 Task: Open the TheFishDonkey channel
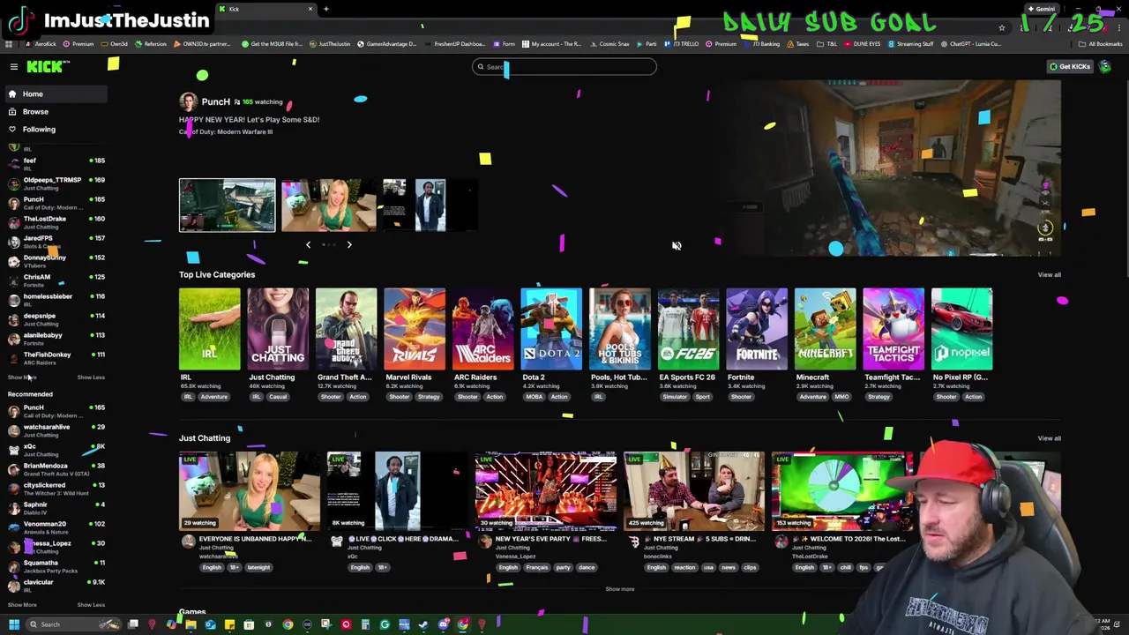(x=55, y=358)
